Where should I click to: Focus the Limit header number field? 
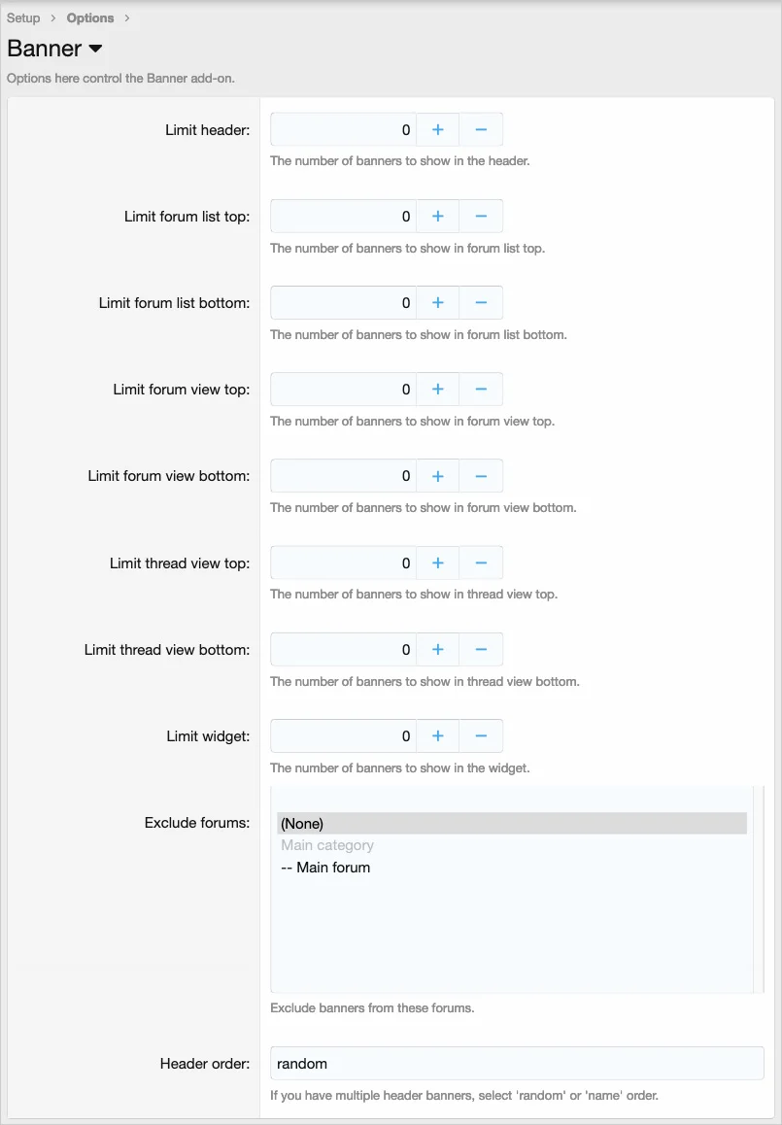point(343,129)
